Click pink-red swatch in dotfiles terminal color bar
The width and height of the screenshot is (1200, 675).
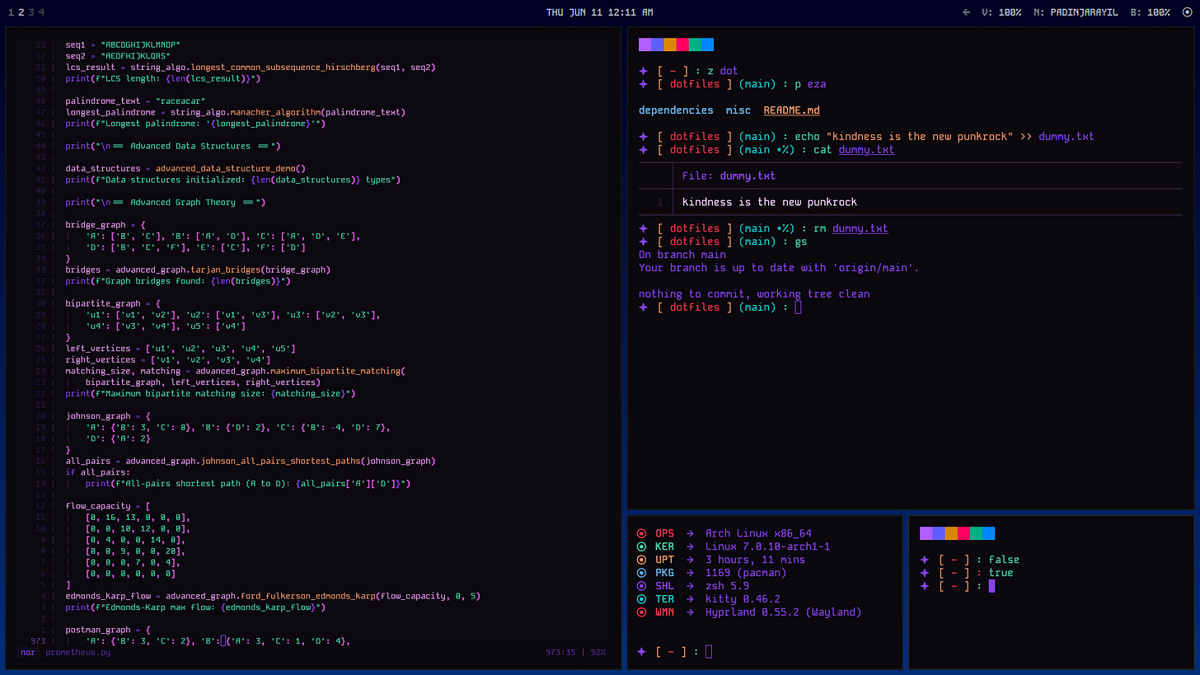(x=682, y=45)
